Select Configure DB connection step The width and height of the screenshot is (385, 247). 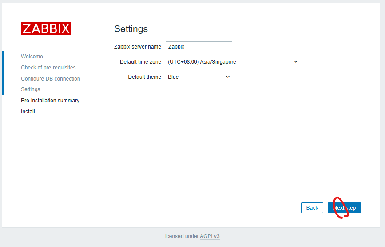point(51,78)
